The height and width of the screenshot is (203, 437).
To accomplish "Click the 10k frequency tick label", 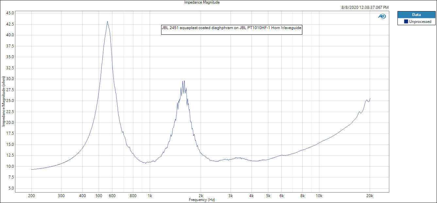I will [319, 196].
